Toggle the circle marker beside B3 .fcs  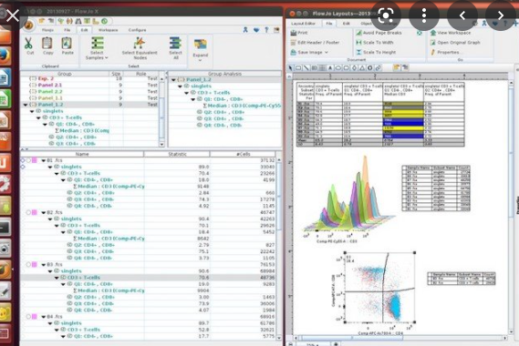pos(28,264)
